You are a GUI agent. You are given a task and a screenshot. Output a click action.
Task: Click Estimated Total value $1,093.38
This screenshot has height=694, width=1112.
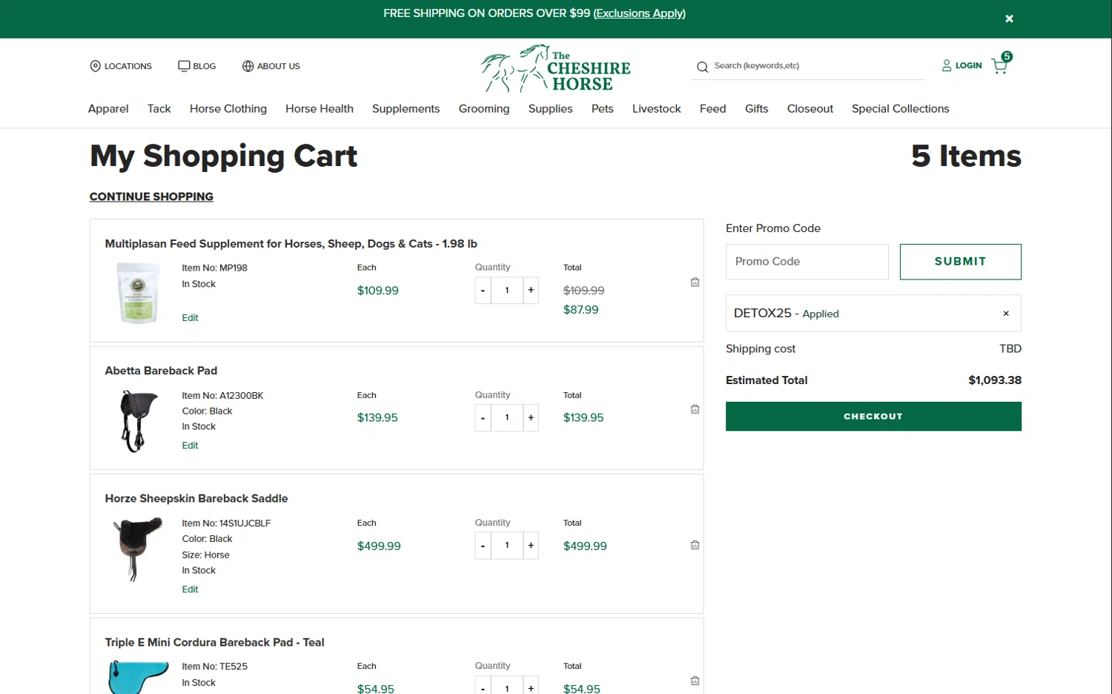pyautogui.click(x=994, y=380)
